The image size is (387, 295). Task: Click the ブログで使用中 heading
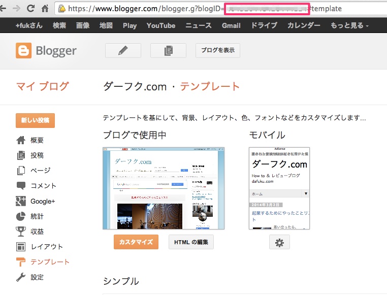tap(135, 135)
